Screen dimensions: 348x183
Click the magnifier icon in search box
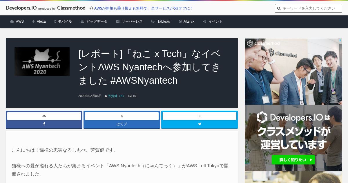tap(279, 8)
